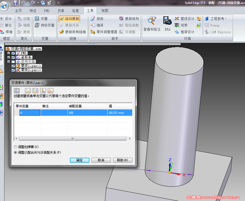Expand the PMI tree node
The height and width of the screenshot is (201, 245).
pos(9,53)
